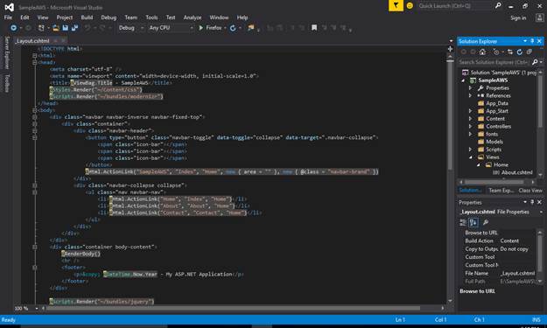This screenshot has width=547, height=328.
Task: Expand the App_Start folder
Action: [470, 111]
